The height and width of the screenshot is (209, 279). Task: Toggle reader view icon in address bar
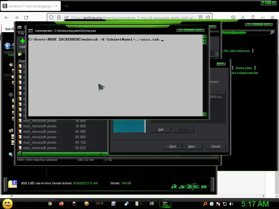[x=201, y=17]
